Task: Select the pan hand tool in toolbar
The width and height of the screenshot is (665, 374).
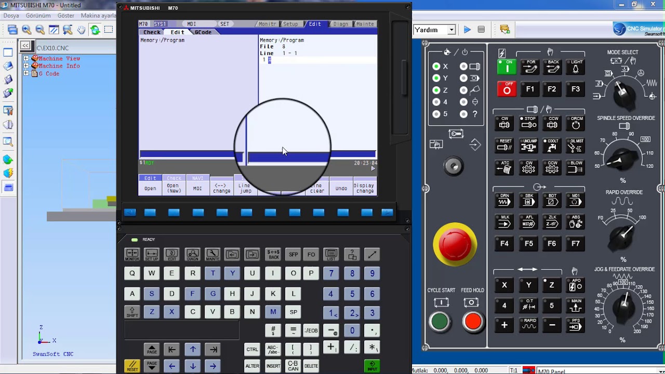Action: coord(81,30)
